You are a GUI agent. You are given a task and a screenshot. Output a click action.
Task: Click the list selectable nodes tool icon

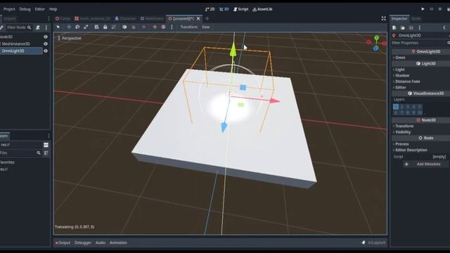click(x=96, y=27)
